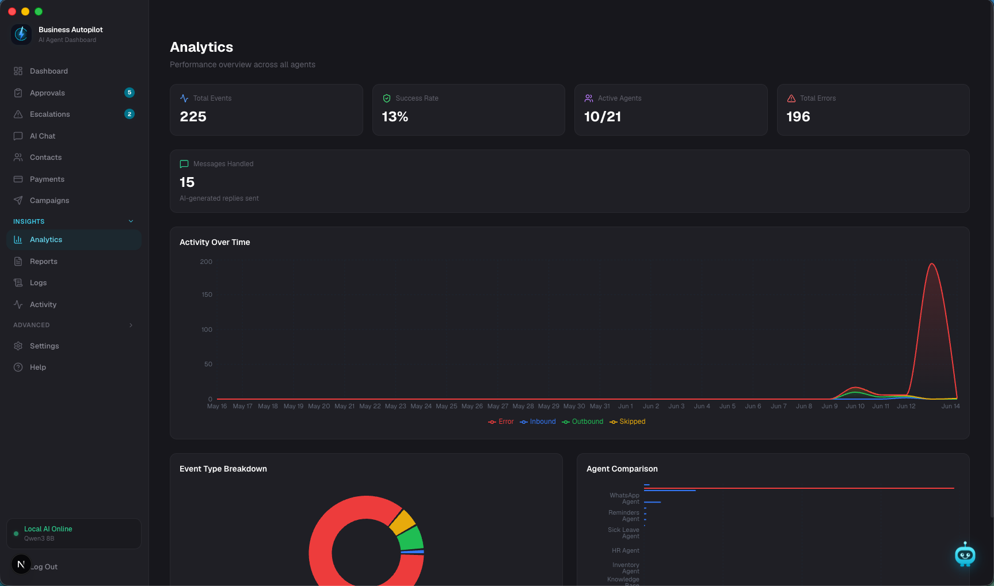Screen dimensions: 994x586
Task: Click the Approvals badge showing 5
Action: (130, 93)
